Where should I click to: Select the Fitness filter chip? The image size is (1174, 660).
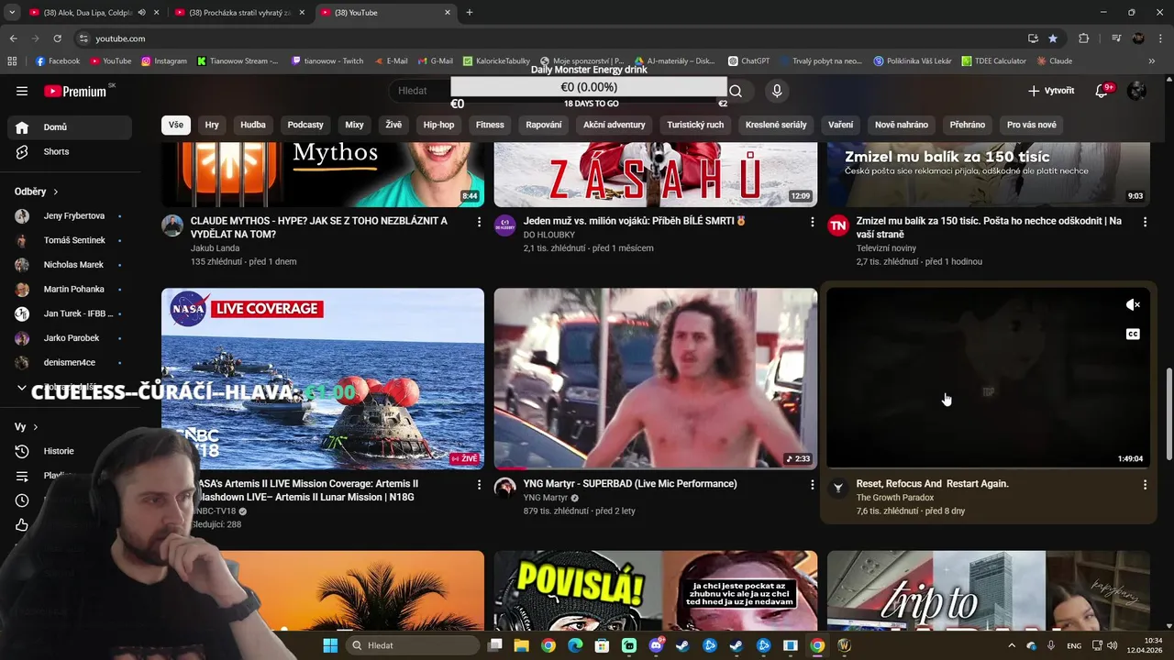(490, 125)
